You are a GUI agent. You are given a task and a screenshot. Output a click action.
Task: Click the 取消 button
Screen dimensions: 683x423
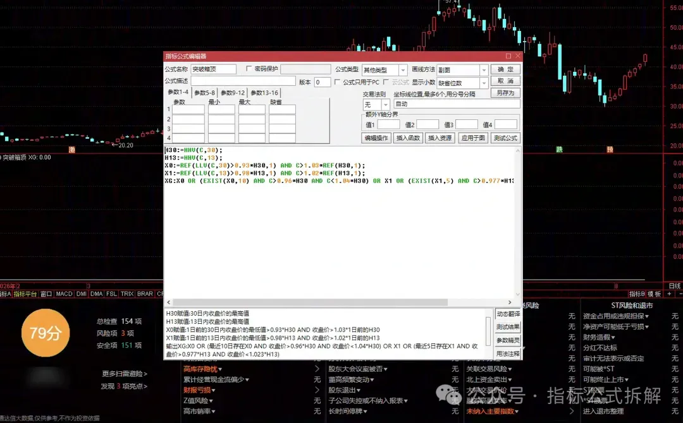tap(505, 81)
